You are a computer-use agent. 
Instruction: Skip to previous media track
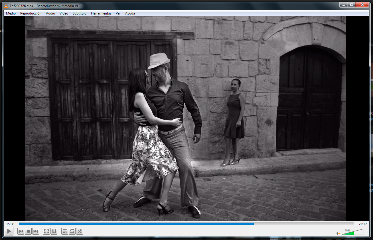(21, 231)
